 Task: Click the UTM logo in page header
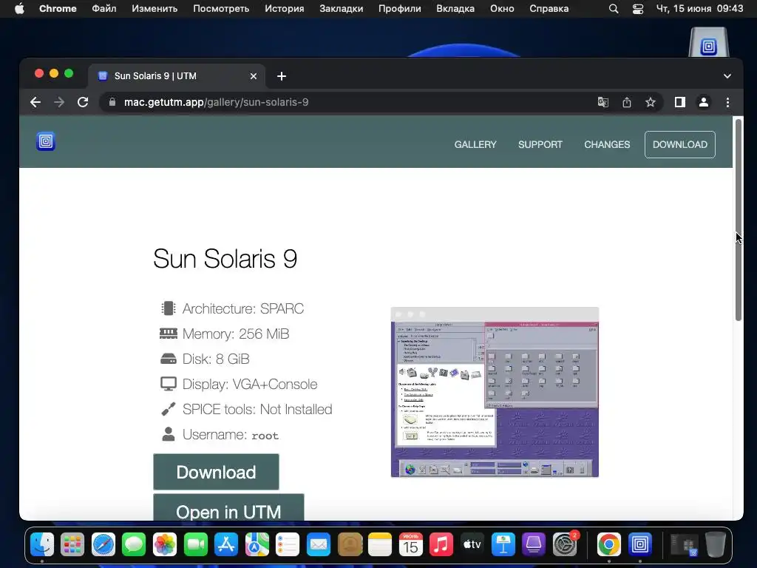(46, 141)
